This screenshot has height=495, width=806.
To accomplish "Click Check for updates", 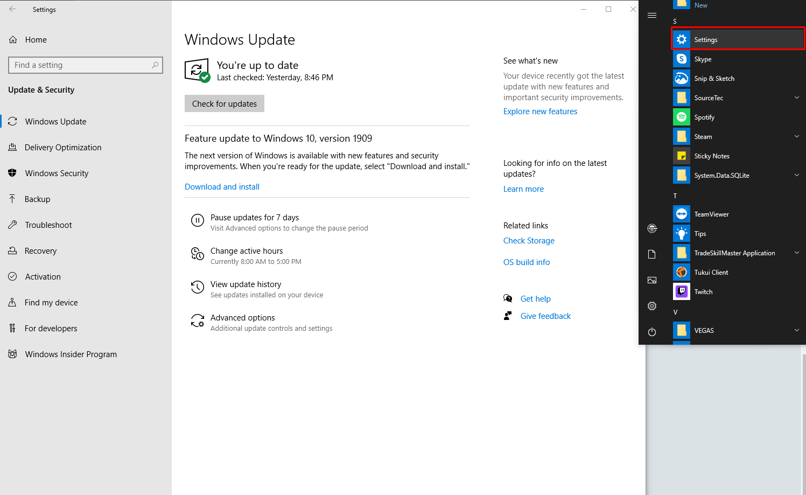I will click(x=225, y=103).
